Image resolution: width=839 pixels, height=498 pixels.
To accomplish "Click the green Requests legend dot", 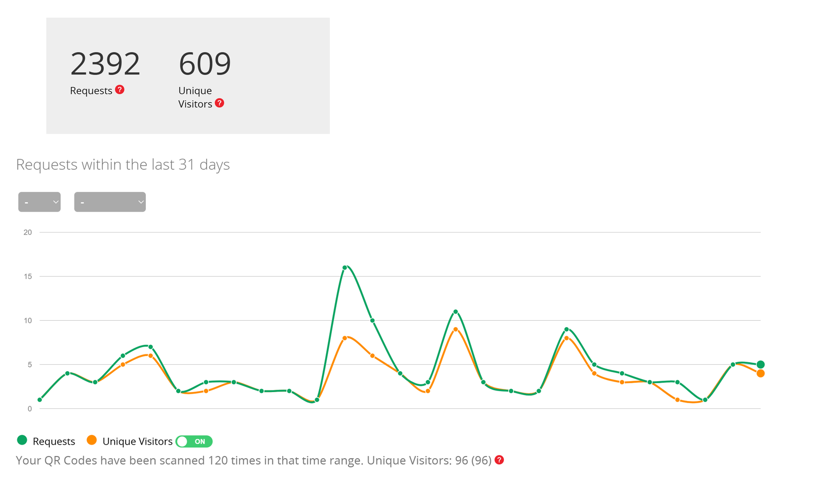I will click(22, 440).
